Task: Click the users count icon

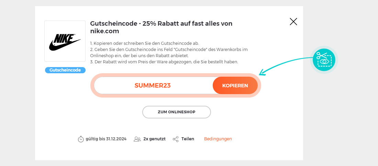Action: point(137,139)
